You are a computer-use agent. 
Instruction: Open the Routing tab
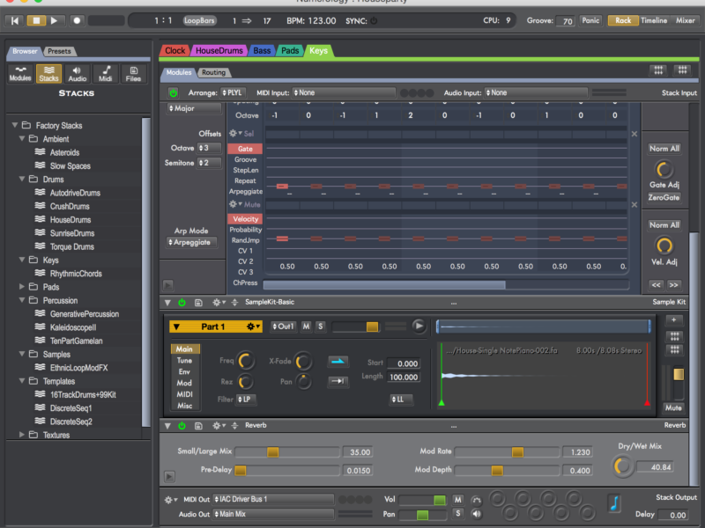coord(213,72)
